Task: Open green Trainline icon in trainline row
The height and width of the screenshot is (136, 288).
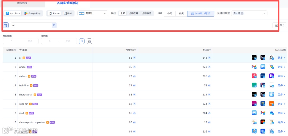Action: 254,85
